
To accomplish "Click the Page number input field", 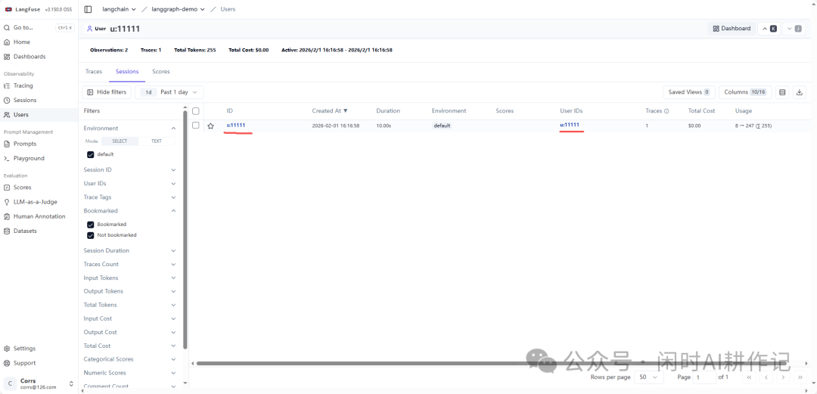I will pyautogui.click(x=704, y=377).
